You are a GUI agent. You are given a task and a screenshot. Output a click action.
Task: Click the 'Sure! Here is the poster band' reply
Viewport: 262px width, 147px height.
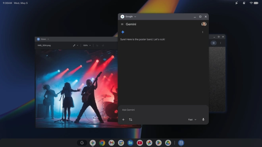point(143,39)
